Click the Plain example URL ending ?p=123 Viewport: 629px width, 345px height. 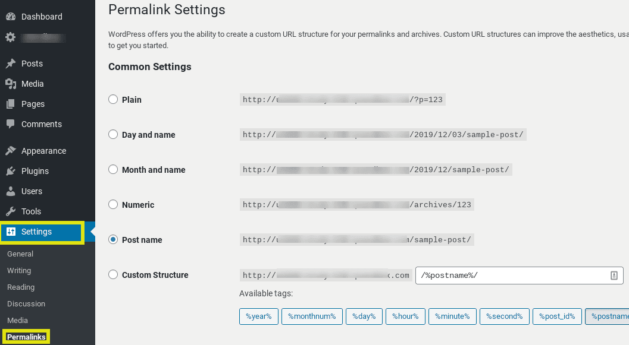pos(343,100)
